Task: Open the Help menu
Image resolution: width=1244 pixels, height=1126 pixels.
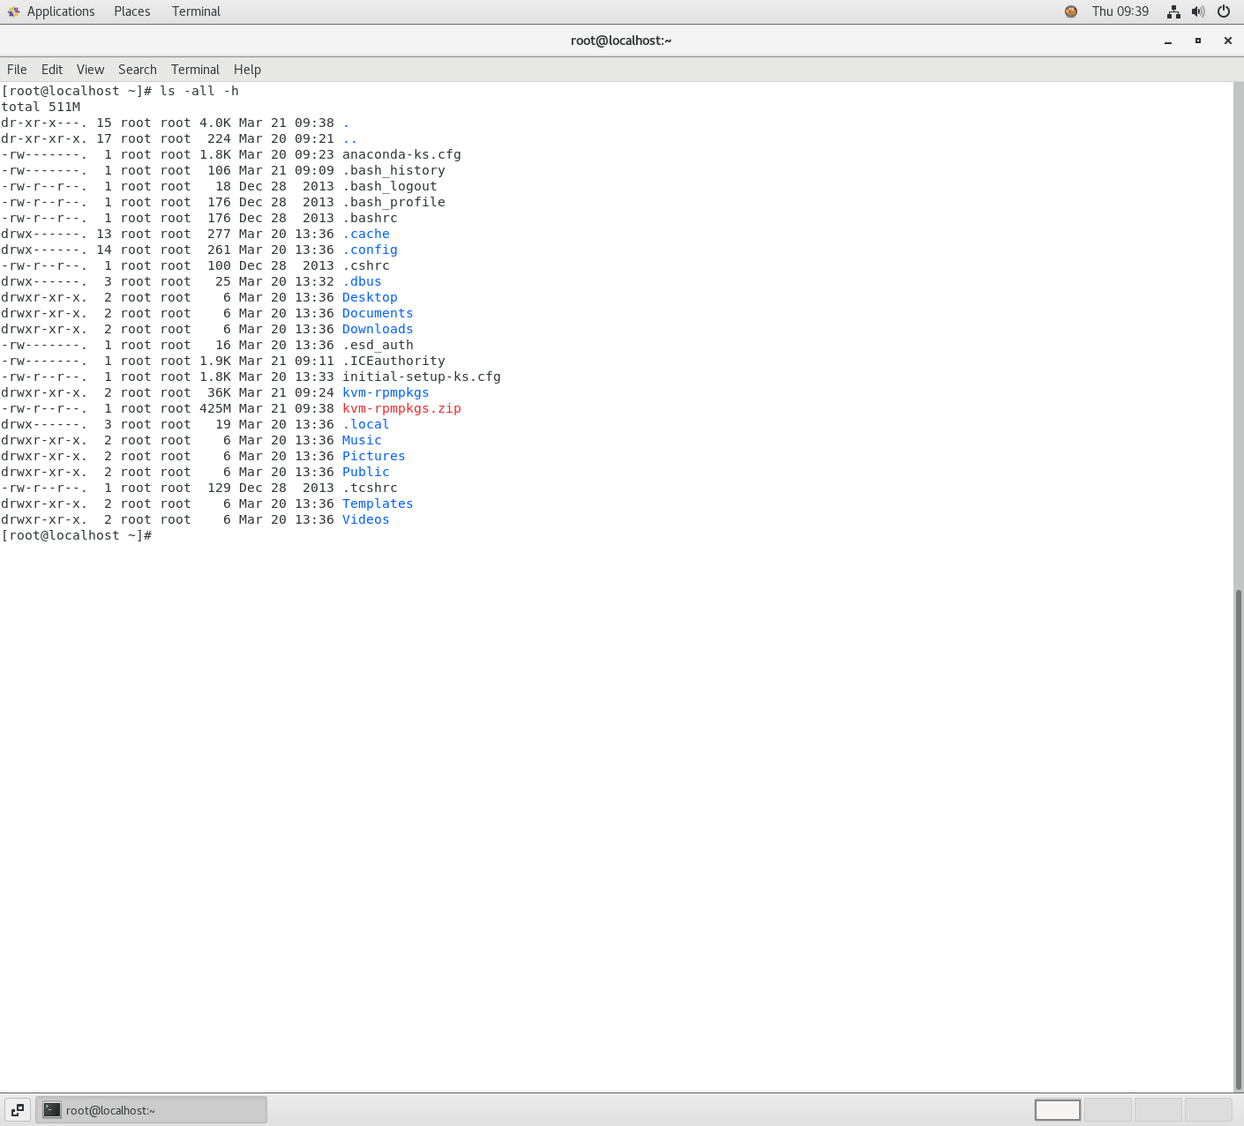Action: pos(247,70)
